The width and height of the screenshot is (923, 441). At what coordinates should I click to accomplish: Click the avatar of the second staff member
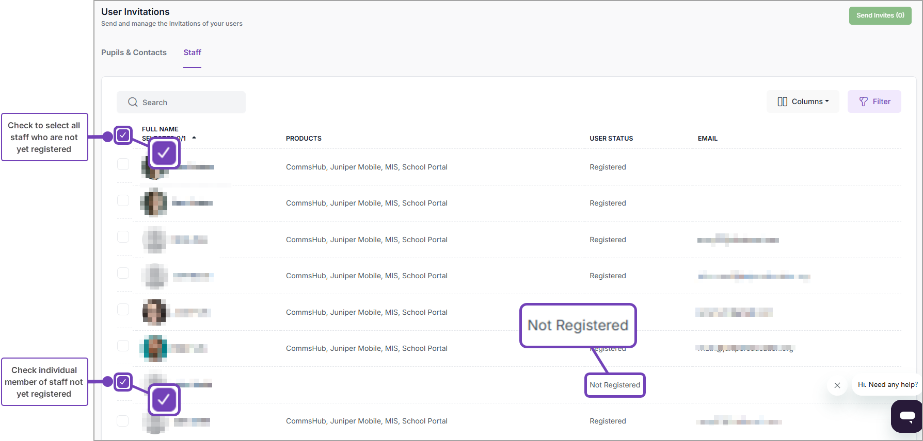click(154, 202)
